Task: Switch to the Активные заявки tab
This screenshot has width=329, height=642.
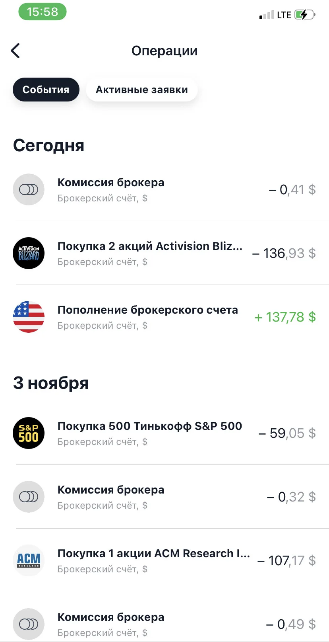Action: 142,90
